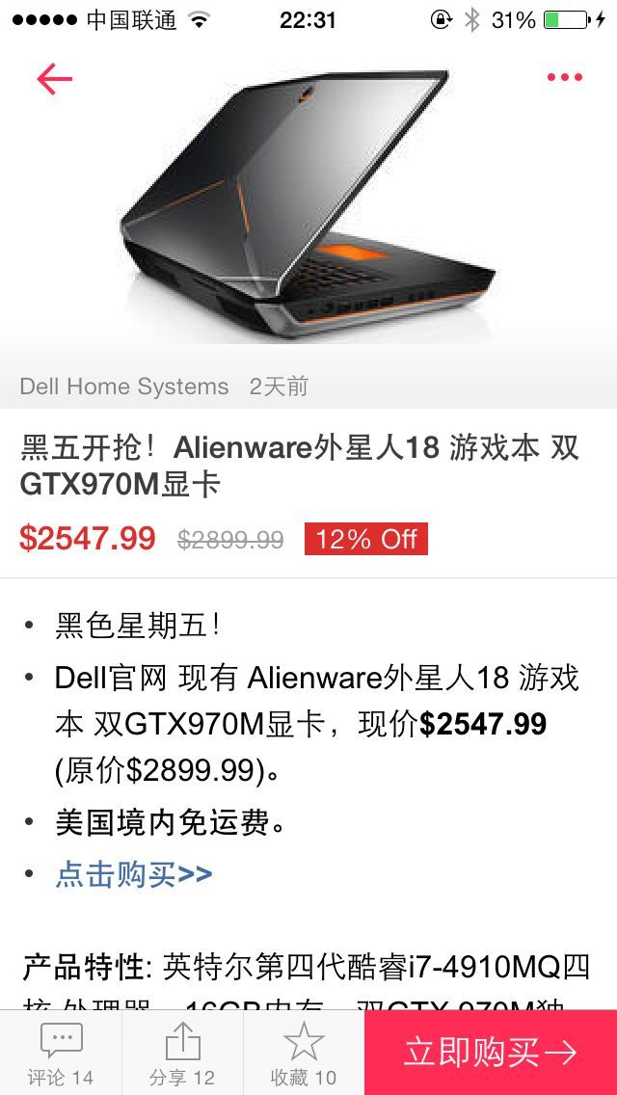Tap the 12% Off discount badge

[366, 539]
